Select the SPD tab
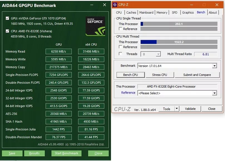225x161 pixels. (x=174, y=13)
